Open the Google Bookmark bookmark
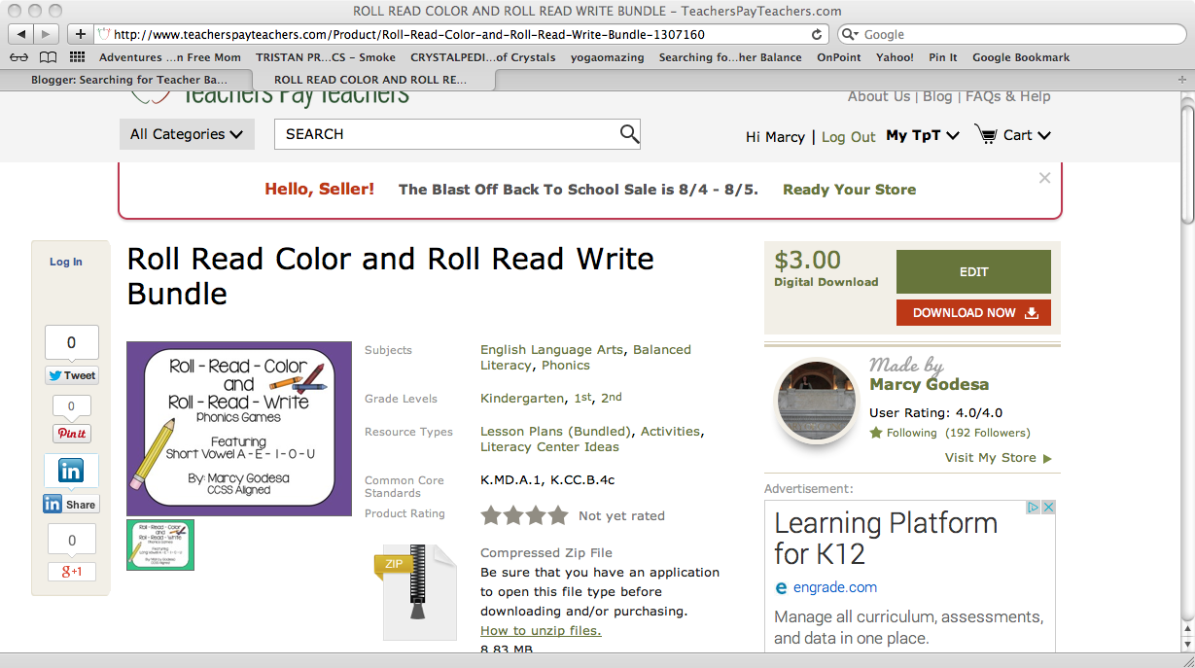 click(x=1021, y=57)
